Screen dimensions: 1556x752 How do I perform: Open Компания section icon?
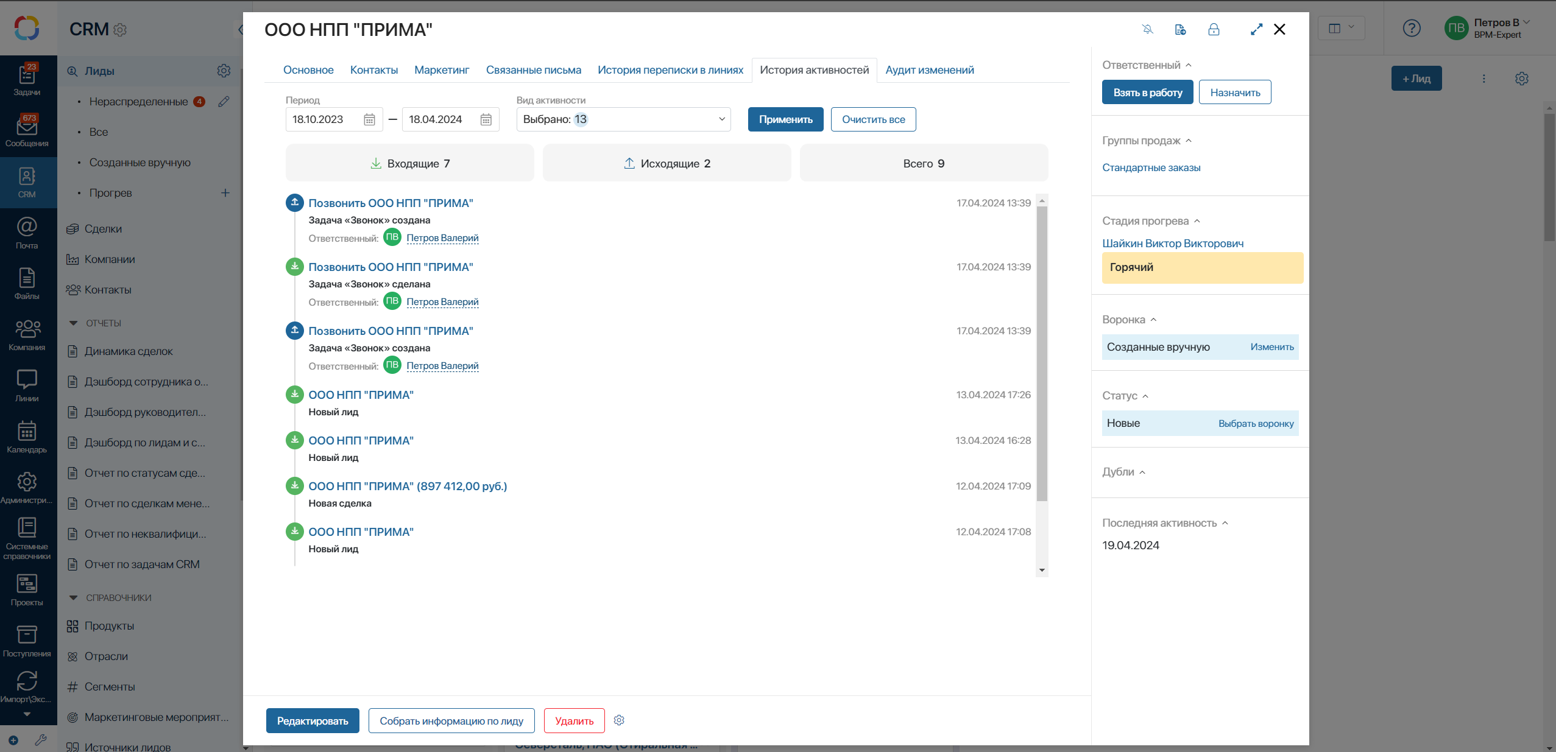coord(27,336)
